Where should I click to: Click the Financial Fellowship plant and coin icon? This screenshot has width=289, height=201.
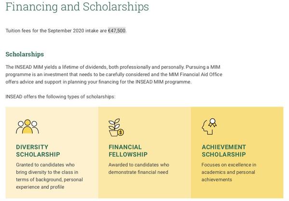tap(117, 127)
